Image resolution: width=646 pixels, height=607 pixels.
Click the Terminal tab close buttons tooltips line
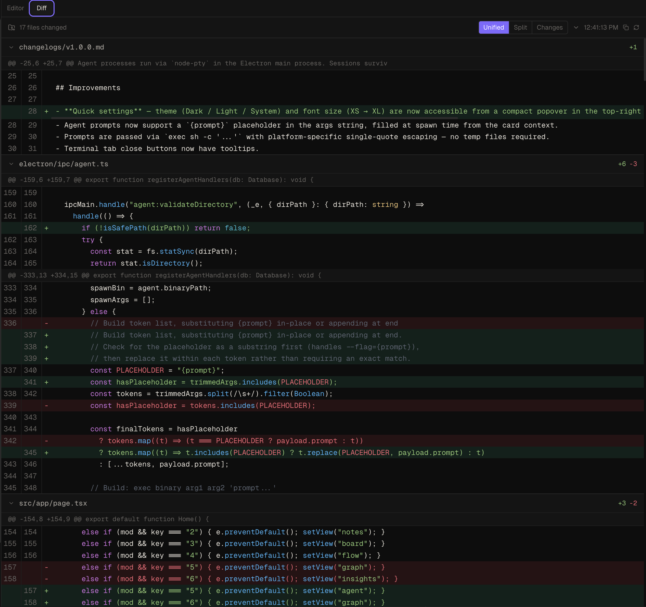pos(323,149)
